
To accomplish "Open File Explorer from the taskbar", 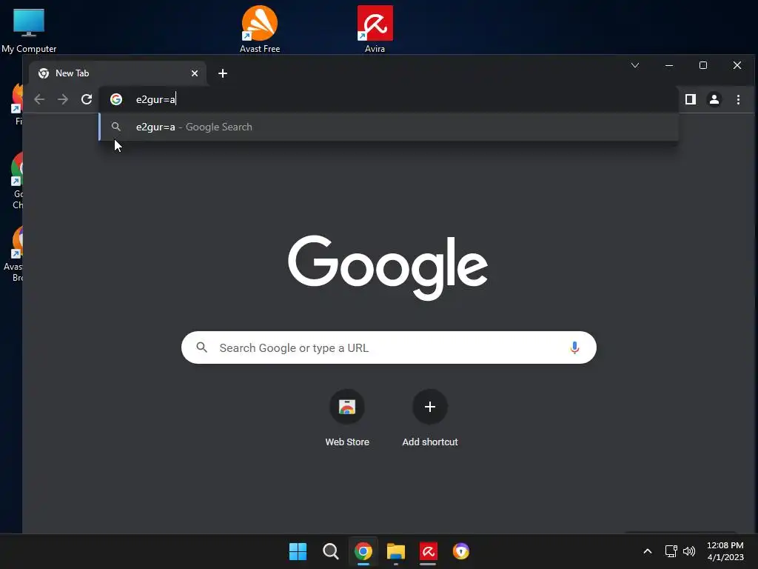I will [395, 551].
